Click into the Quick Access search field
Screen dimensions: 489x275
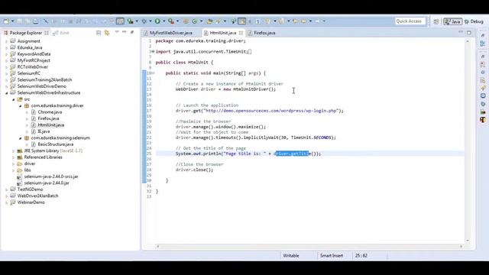pos(410,21)
